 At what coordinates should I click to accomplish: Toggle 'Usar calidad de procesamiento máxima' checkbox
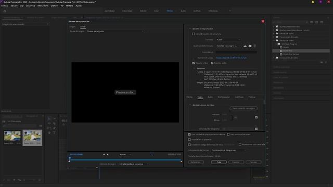pyautogui.click(x=189, y=135)
